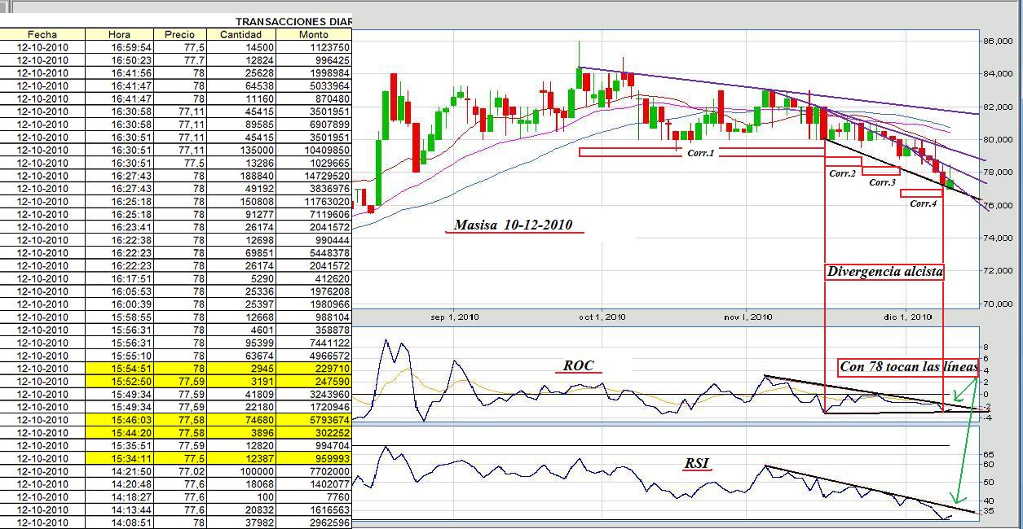Click the Monto cell 7760

[x=314, y=497]
